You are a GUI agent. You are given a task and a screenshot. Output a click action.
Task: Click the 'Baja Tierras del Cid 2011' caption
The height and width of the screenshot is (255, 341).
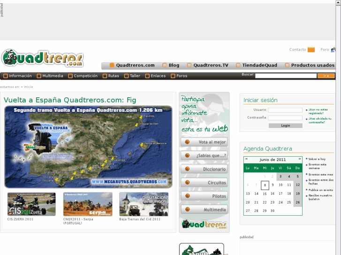click(140, 219)
